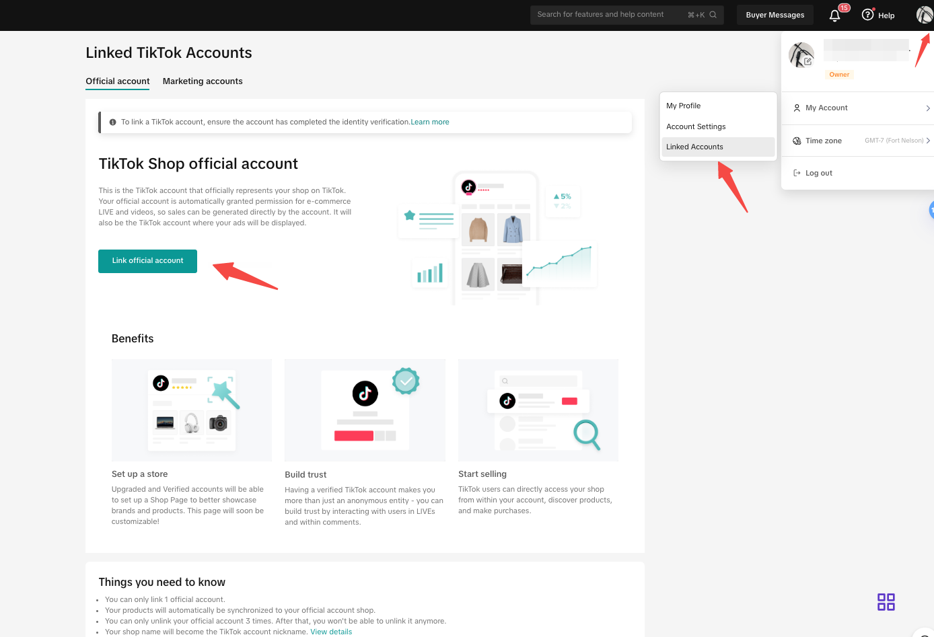The height and width of the screenshot is (637, 934).
Task: Click the Set up a store illustration
Action: (x=192, y=410)
